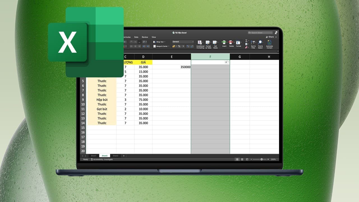Apply percent style format
This screenshot has height=202, width=359.
tap(179, 46)
